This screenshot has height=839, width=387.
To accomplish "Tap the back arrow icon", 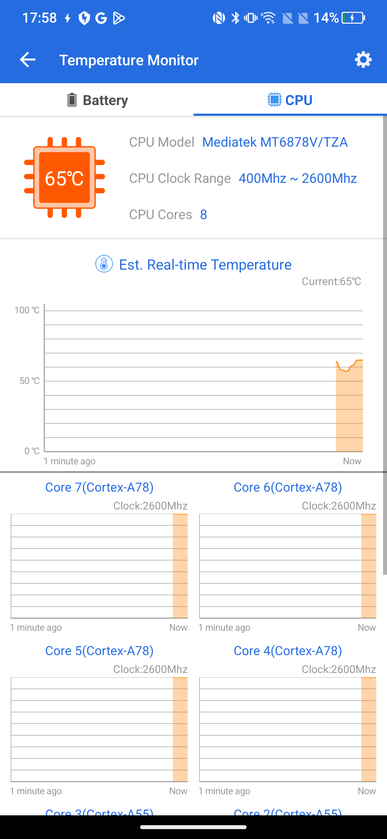I will coord(28,60).
